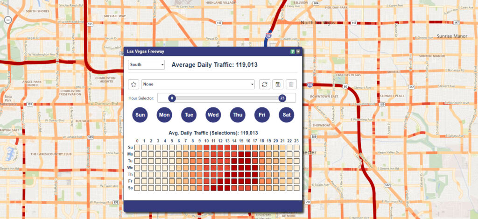The image size is (478, 219).
Task: Click the star favorites icon
Action: [x=134, y=85]
